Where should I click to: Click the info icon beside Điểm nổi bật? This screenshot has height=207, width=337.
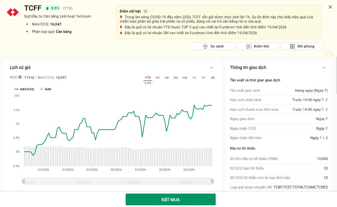tap(145, 11)
